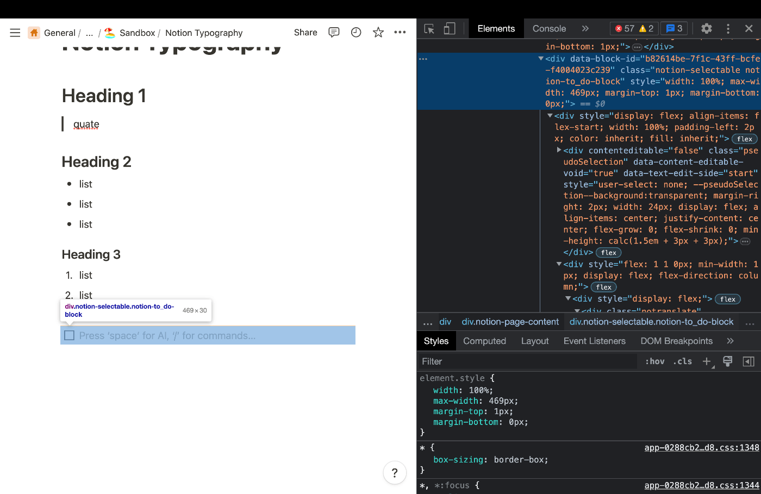The image size is (761, 494).
Task: Click the quate quote text
Action: pos(86,124)
